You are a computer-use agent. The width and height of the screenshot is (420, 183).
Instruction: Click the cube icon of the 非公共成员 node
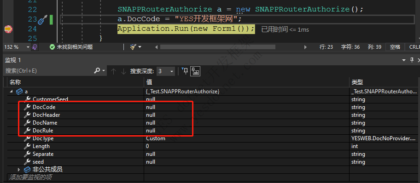(x=27, y=170)
